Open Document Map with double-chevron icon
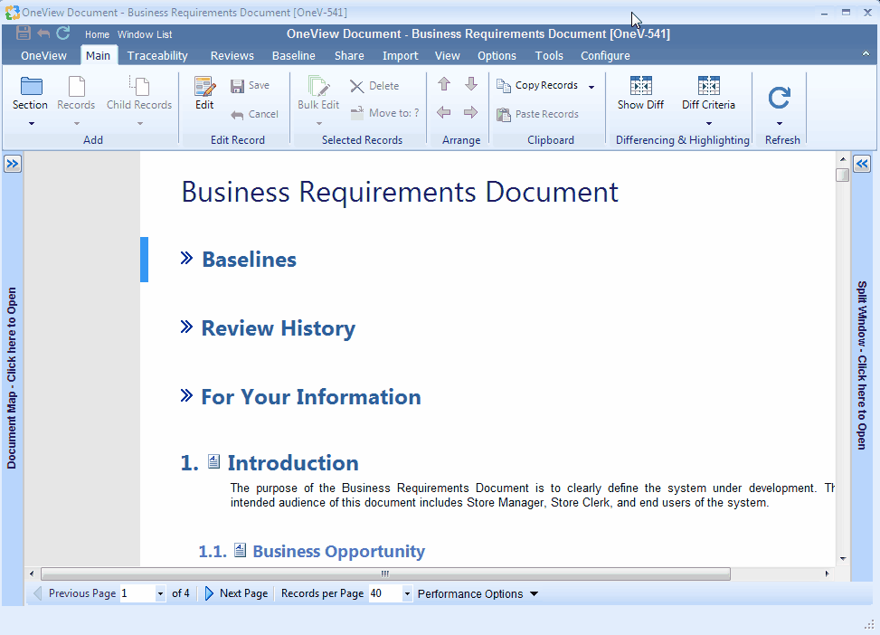The width and height of the screenshot is (880, 635). [x=13, y=164]
